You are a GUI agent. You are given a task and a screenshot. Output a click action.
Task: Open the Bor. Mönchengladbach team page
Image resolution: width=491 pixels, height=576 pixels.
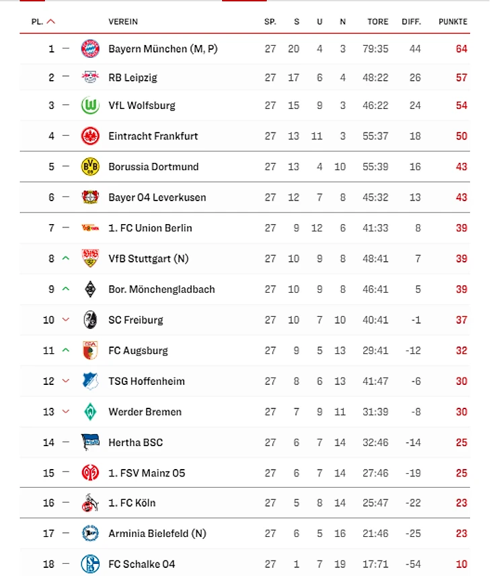161,289
